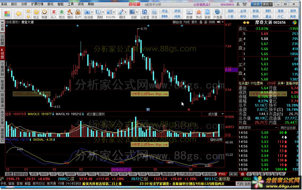Click the 指标说明 button

click(x=216, y=140)
